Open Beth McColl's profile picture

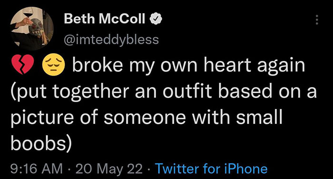pos(32,28)
